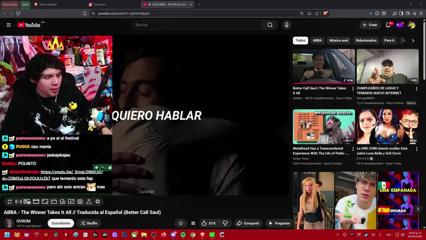Toggle loop icon in player toolbar

point(10,202)
